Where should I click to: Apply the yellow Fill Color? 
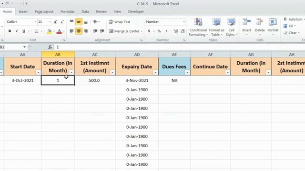[x=50, y=31]
